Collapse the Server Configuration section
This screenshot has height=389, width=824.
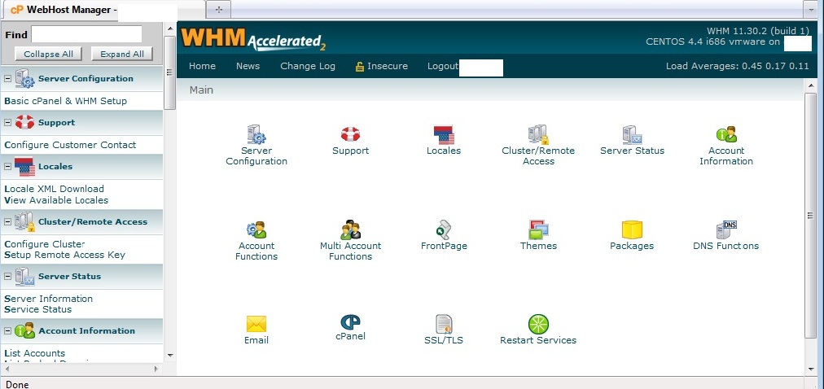tap(7, 79)
